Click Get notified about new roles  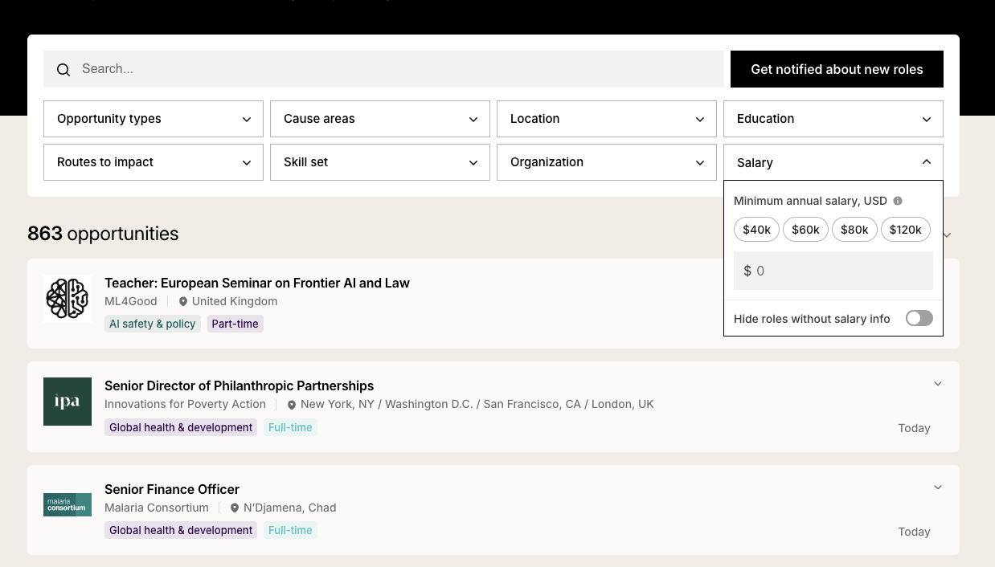(x=837, y=69)
